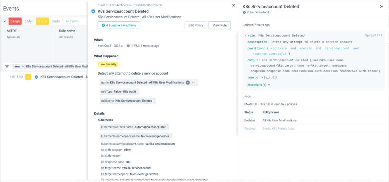Screen dimensions: 389x182
Task: Click kubernetes.cluster.name Automation-test-cluster chip
Action: [134, 127]
